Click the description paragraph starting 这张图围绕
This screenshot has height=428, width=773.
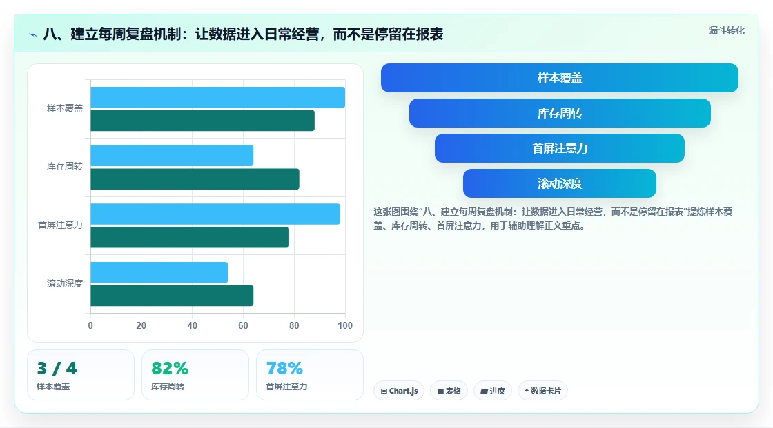pos(553,218)
